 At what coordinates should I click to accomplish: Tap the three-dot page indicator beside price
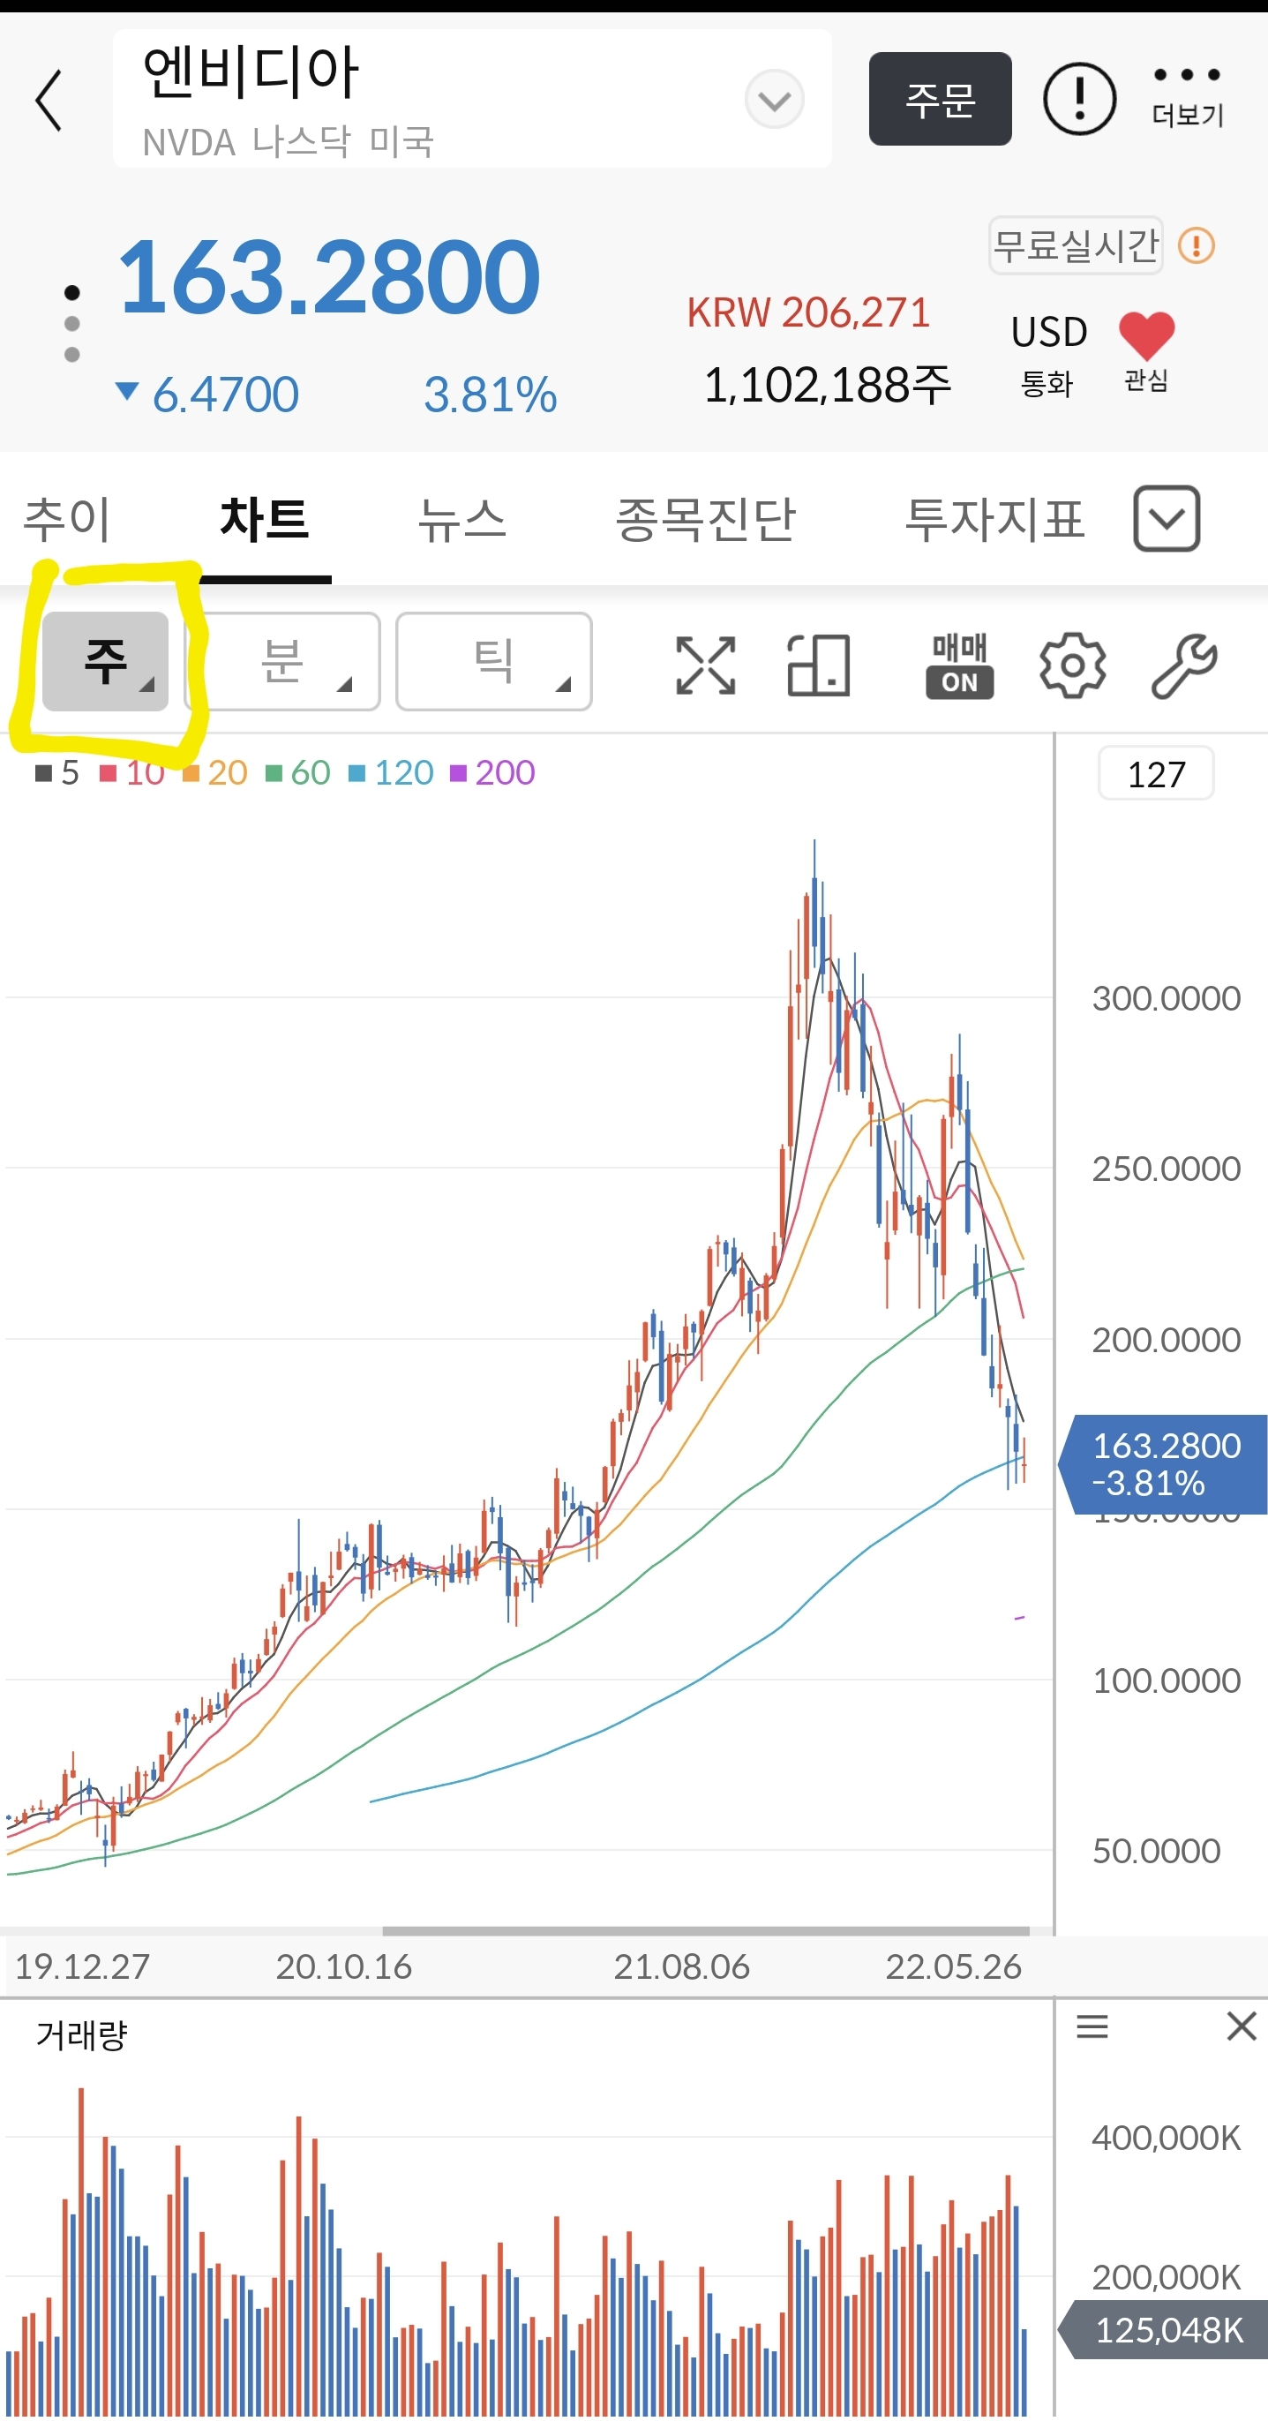tap(71, 323)
